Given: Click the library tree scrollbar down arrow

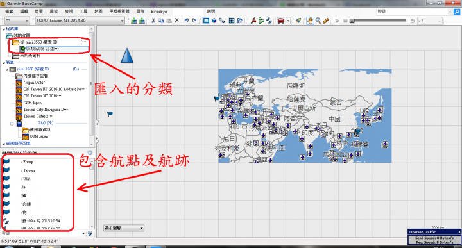Looking at the screenshot, I should coord(92,144).
